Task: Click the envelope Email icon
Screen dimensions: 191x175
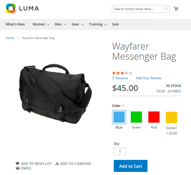Action: click(x=18, y=168)
